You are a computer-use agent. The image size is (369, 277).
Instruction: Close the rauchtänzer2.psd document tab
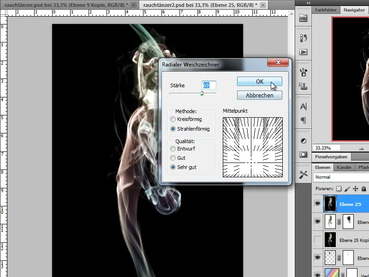pyautogui.click(x=263, y=5)
